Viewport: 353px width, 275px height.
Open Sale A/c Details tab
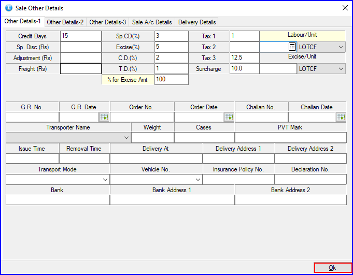pos(152,22)
